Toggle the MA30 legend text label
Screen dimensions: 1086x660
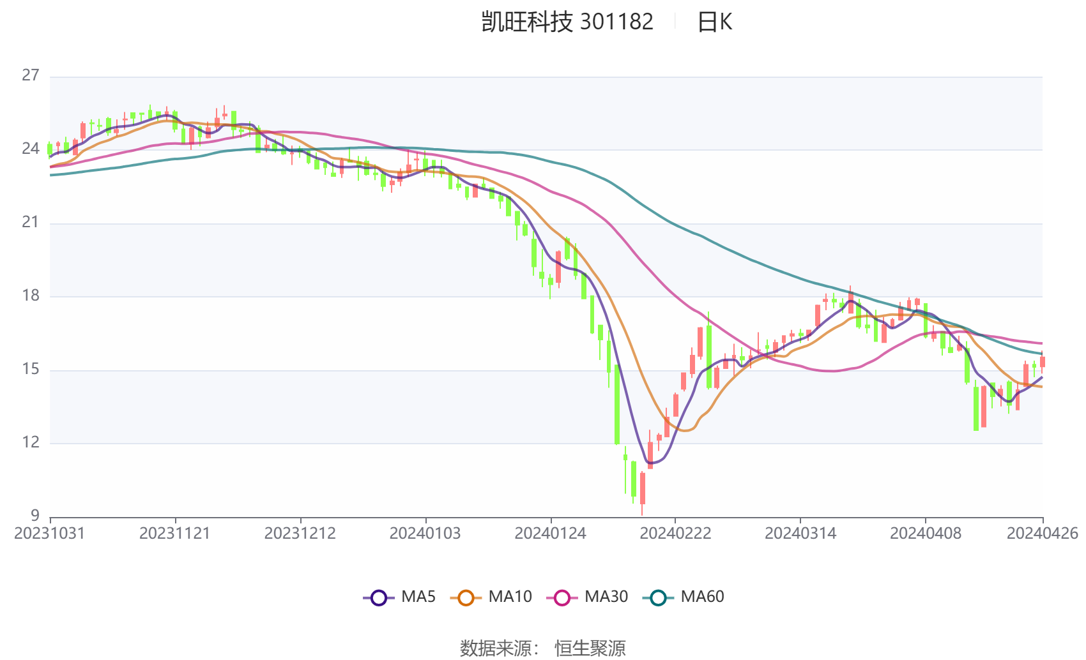[x=606, y=597]
